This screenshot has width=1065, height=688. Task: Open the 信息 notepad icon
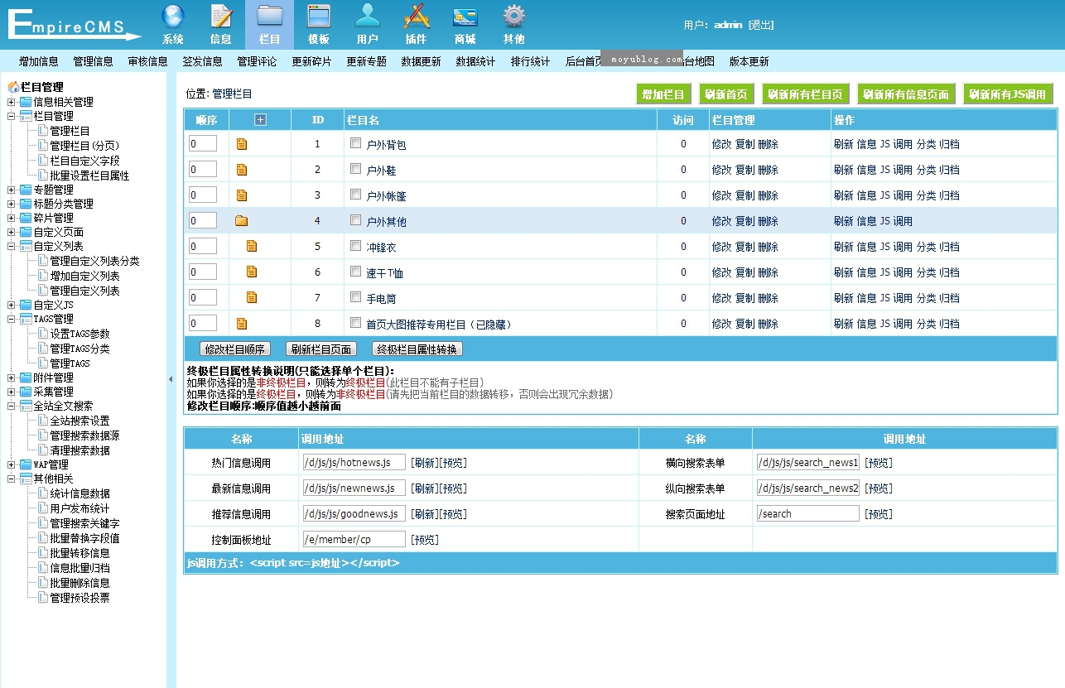[x=221, y=17]
